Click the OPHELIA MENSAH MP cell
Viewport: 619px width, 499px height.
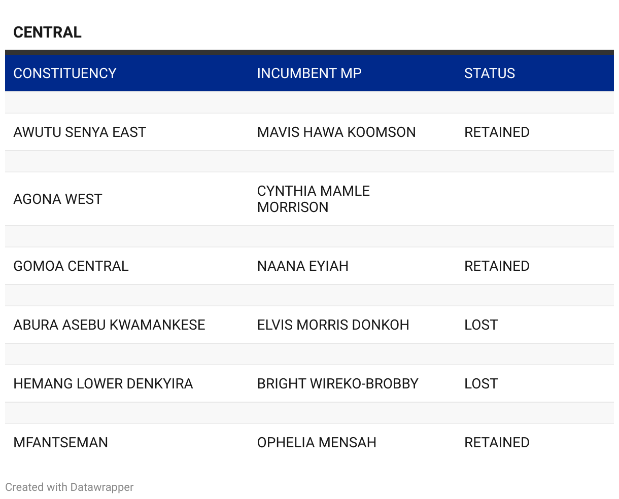pos(317,443)
